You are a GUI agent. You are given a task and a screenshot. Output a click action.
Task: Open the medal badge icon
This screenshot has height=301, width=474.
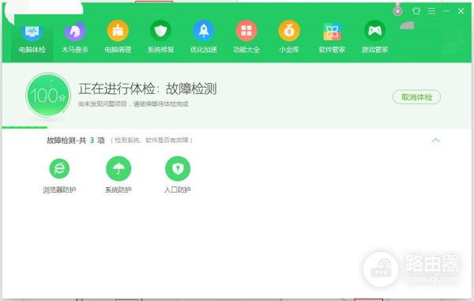coord(397,10)
